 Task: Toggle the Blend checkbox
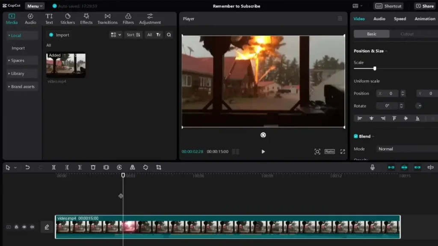[x=356, y=136]
